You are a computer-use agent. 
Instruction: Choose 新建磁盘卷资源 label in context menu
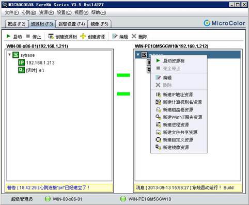[178, 109]
